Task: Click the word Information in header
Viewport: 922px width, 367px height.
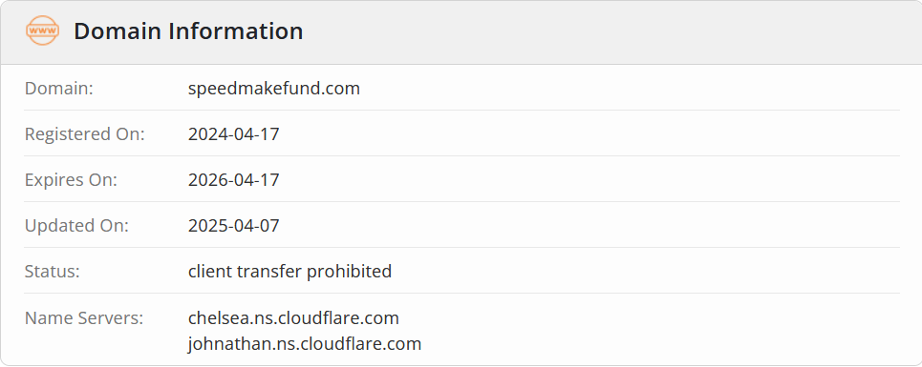Action: (236, 31)
